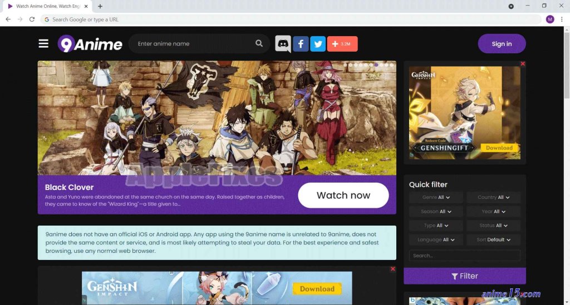Click the browser tab search arrow icon

coord(511,6)
